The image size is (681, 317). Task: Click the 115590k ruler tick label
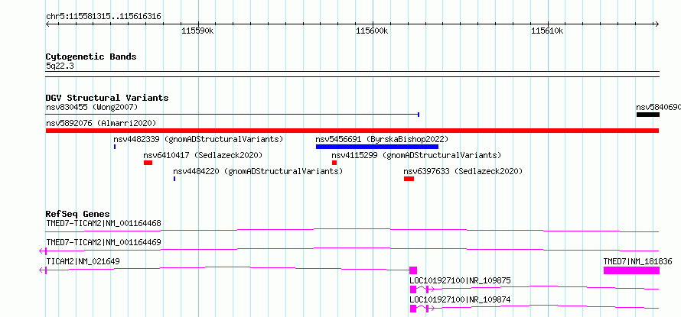(197, 31)
